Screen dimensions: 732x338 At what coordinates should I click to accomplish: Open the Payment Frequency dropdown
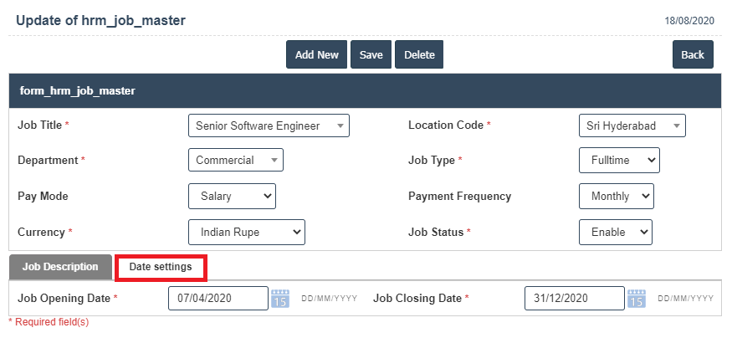click(x=617, y=196)
